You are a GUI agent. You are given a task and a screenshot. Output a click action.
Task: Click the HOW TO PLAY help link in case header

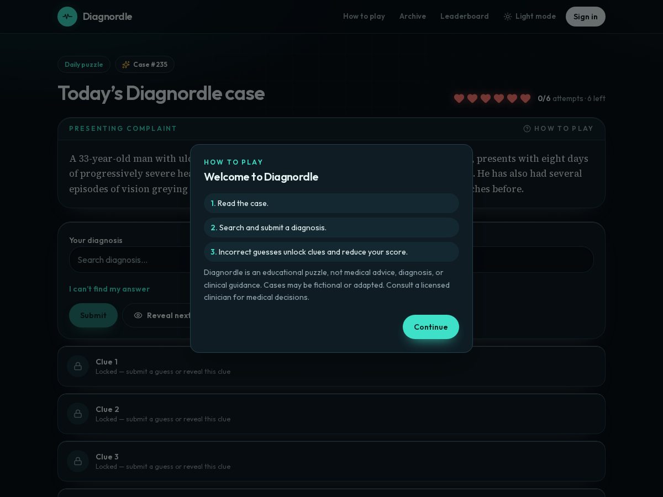(x=559, y=129)
